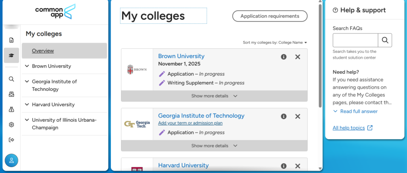Image resolution: width=407 pixels, height=173 pixels.
Task: Click the FAQ search magnifier button
Action: 385,40
